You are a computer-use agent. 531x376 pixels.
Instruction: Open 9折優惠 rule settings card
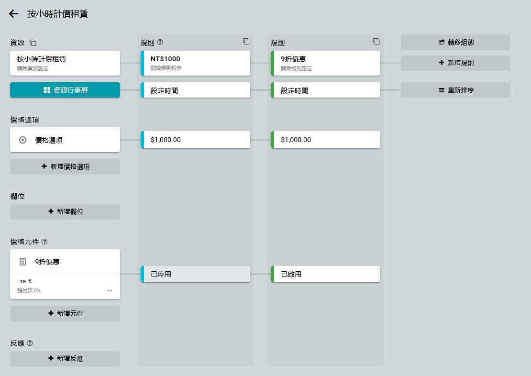click(326, 63)
